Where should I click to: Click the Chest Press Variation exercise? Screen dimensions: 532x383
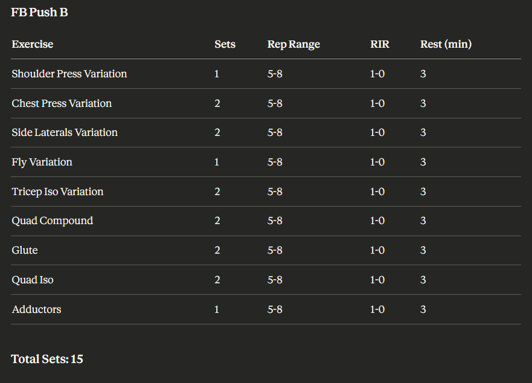[62, 103]
